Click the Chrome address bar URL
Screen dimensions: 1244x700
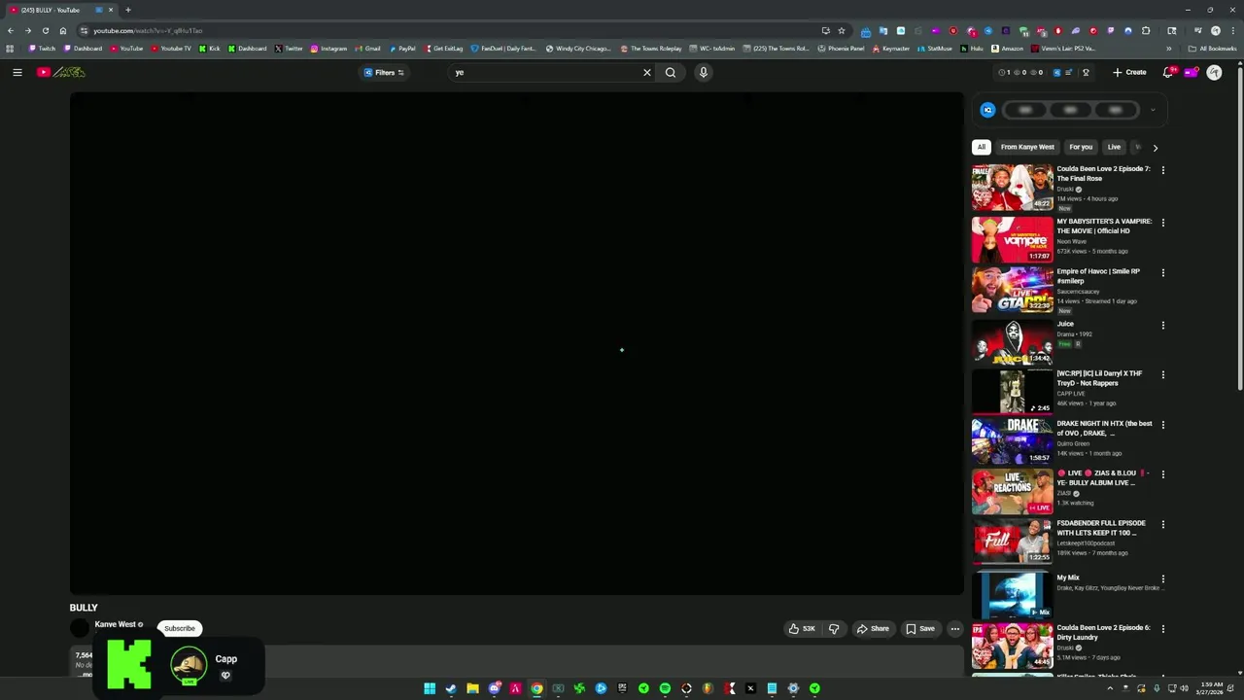click(x=148, y=30)
